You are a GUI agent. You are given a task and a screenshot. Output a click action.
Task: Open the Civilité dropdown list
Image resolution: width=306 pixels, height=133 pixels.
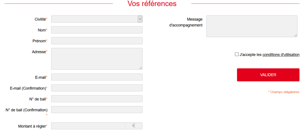[97, 19]
